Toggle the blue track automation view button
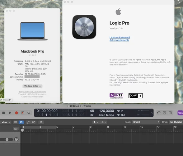 coord(21,122)
